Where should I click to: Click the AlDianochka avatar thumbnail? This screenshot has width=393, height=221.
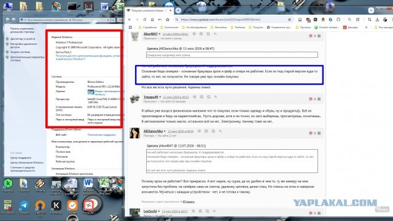coord(135,133)
